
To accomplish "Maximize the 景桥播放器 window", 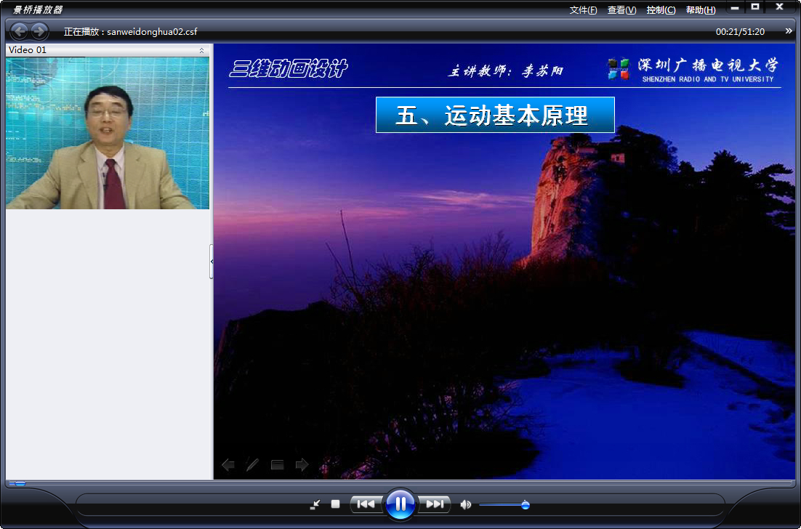I will [755, 7].
